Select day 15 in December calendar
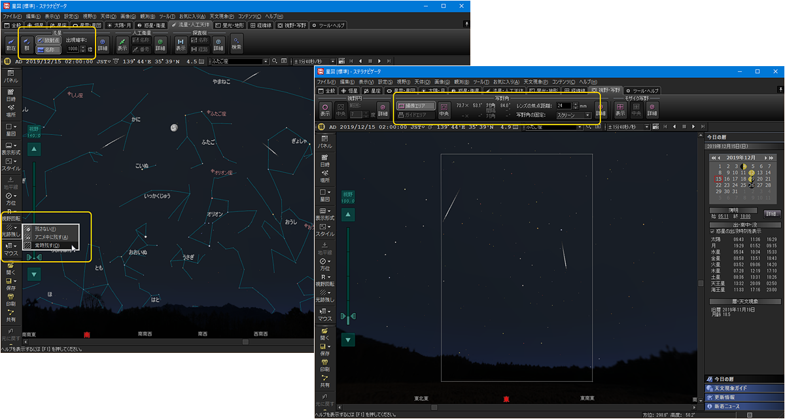The image size is (785, 419). (718, 179)
